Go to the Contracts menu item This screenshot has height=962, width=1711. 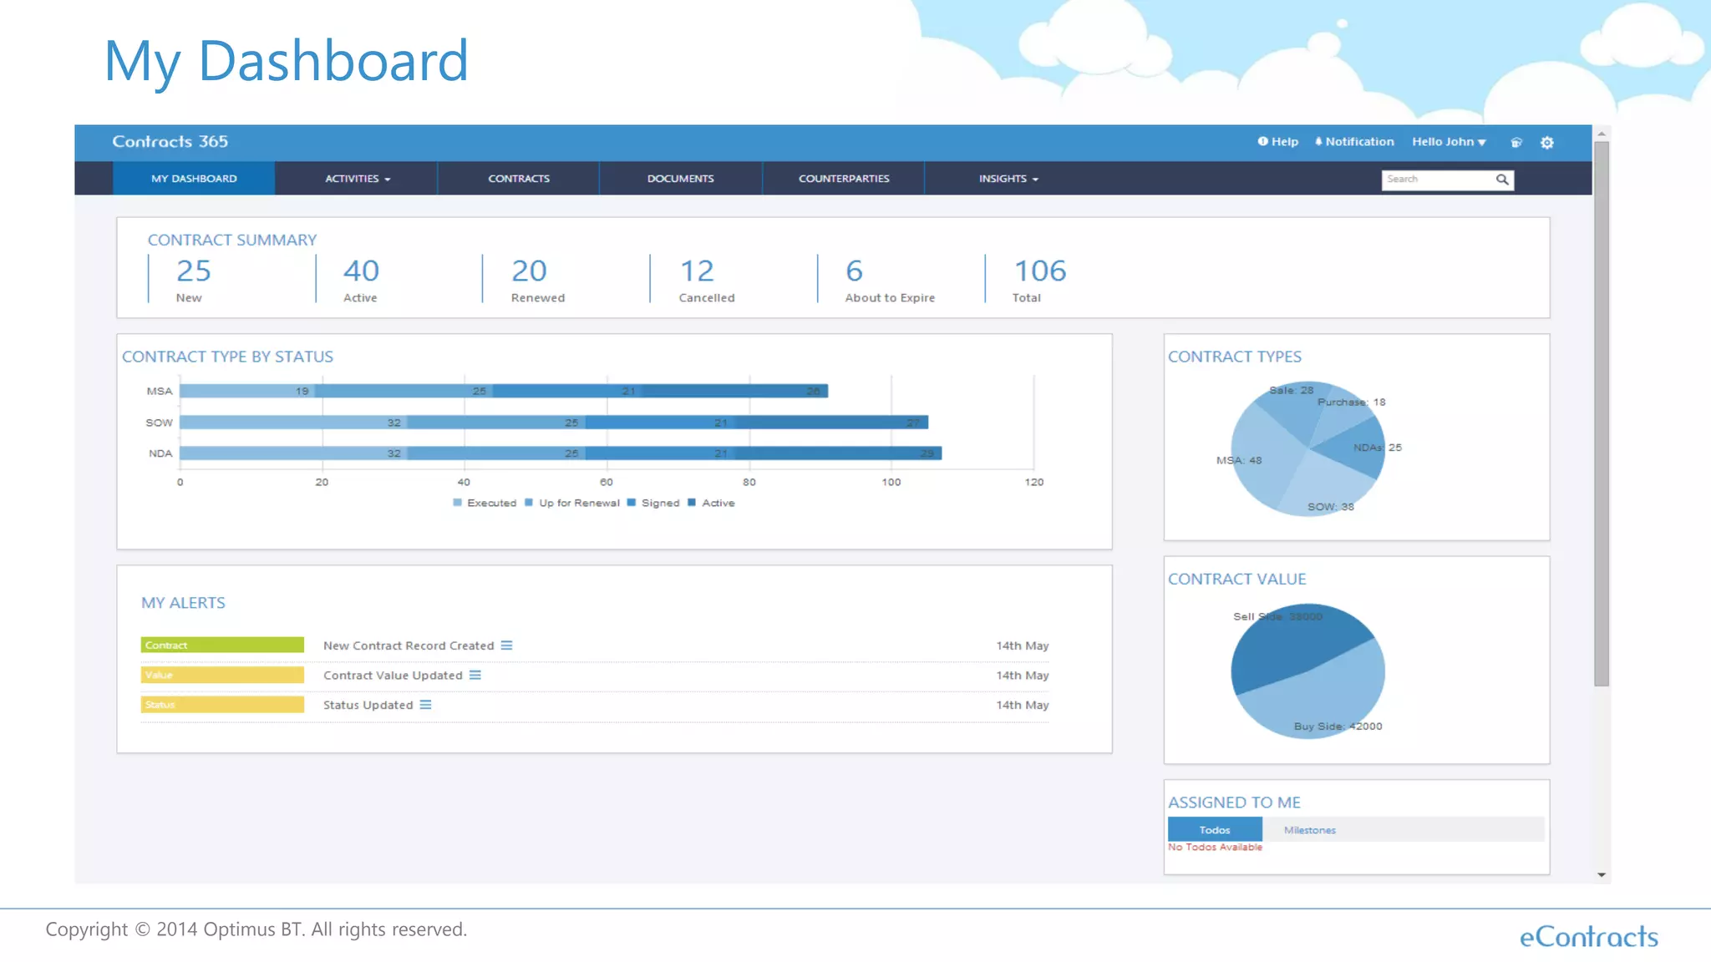click(x=519, y=179)
